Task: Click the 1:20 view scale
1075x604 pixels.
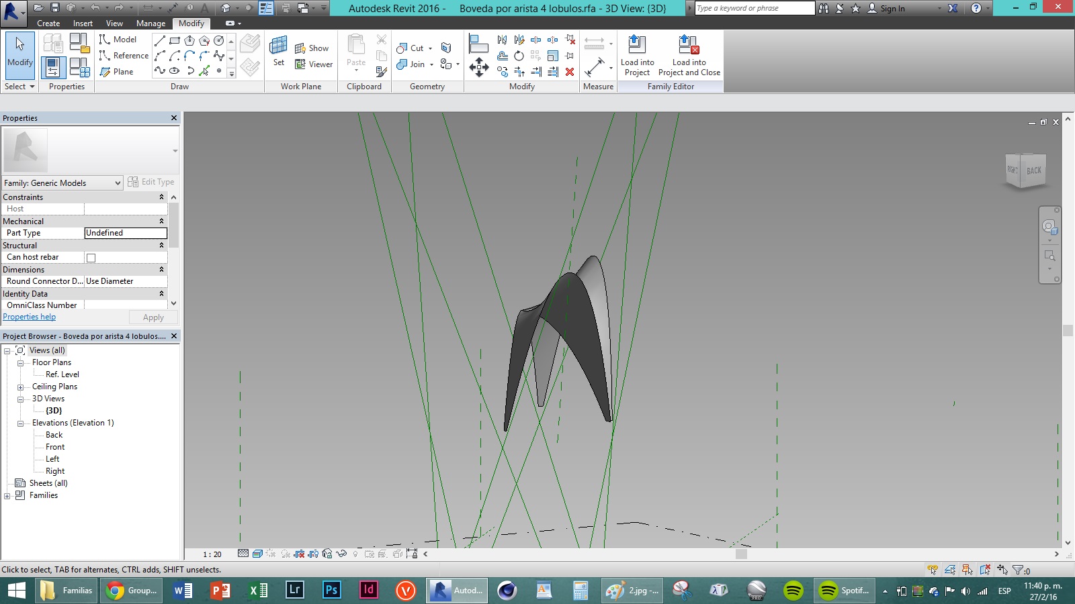Action: tap(212, 554)
